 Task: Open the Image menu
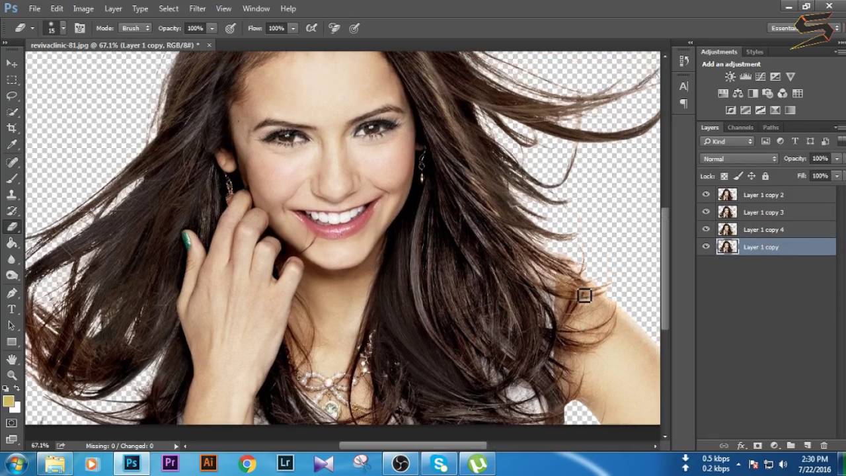(83, 9)
